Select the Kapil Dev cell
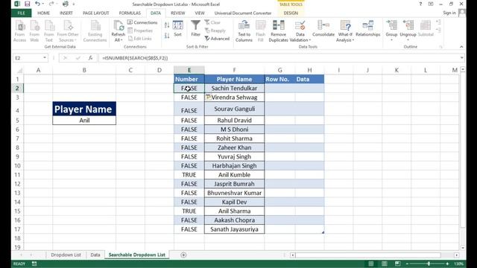Image resolution: width=477 pixels, height=268 pixels. (234, 202)
